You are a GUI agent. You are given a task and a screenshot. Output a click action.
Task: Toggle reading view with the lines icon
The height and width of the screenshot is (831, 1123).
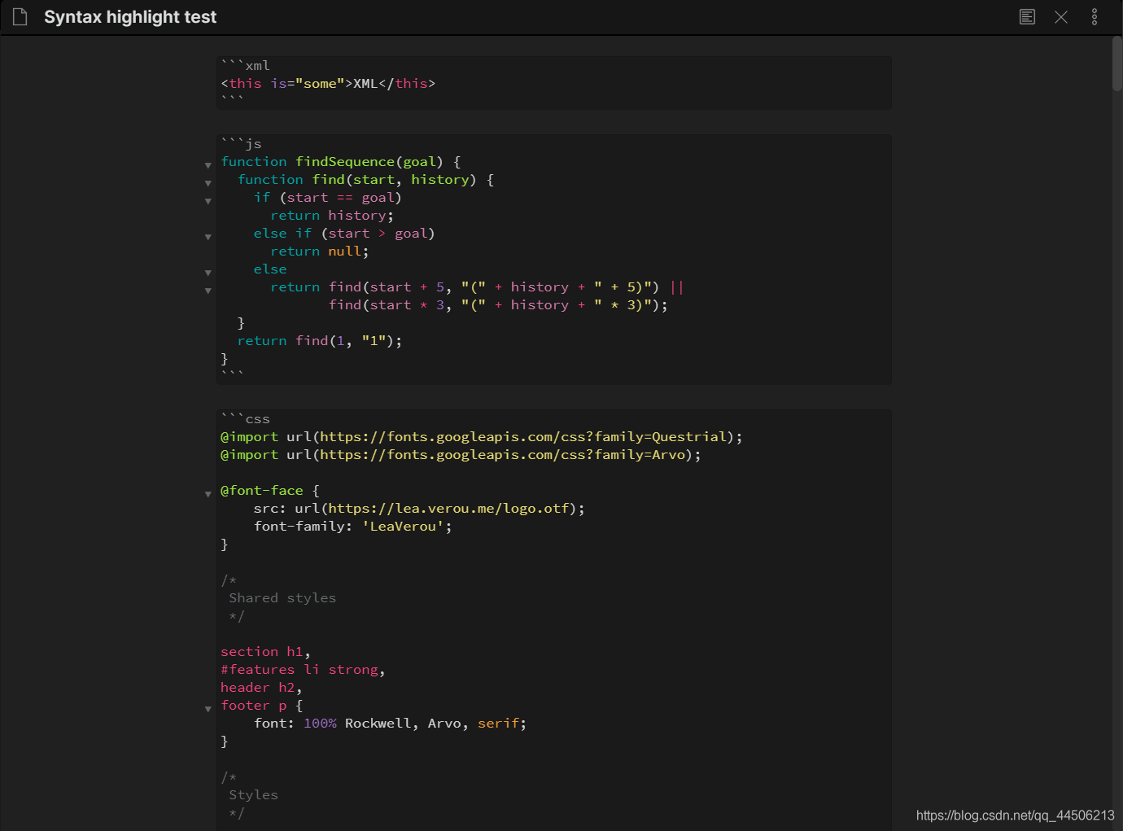pos(1027,17)
